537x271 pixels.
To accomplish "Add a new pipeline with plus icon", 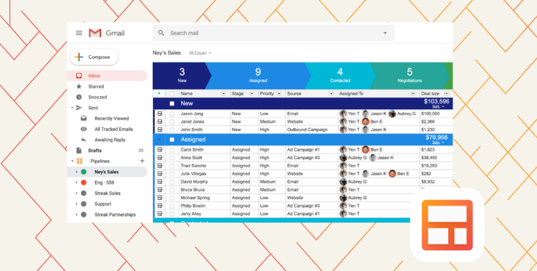I will pyautogui.click(x=142, y=161).
